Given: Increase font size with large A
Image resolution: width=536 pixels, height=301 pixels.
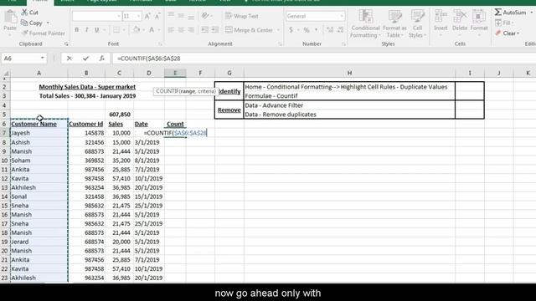Looking at the screenshot, I should coord(147,16).
